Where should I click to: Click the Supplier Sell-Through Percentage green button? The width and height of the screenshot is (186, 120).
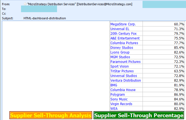(x=139, y=115)
